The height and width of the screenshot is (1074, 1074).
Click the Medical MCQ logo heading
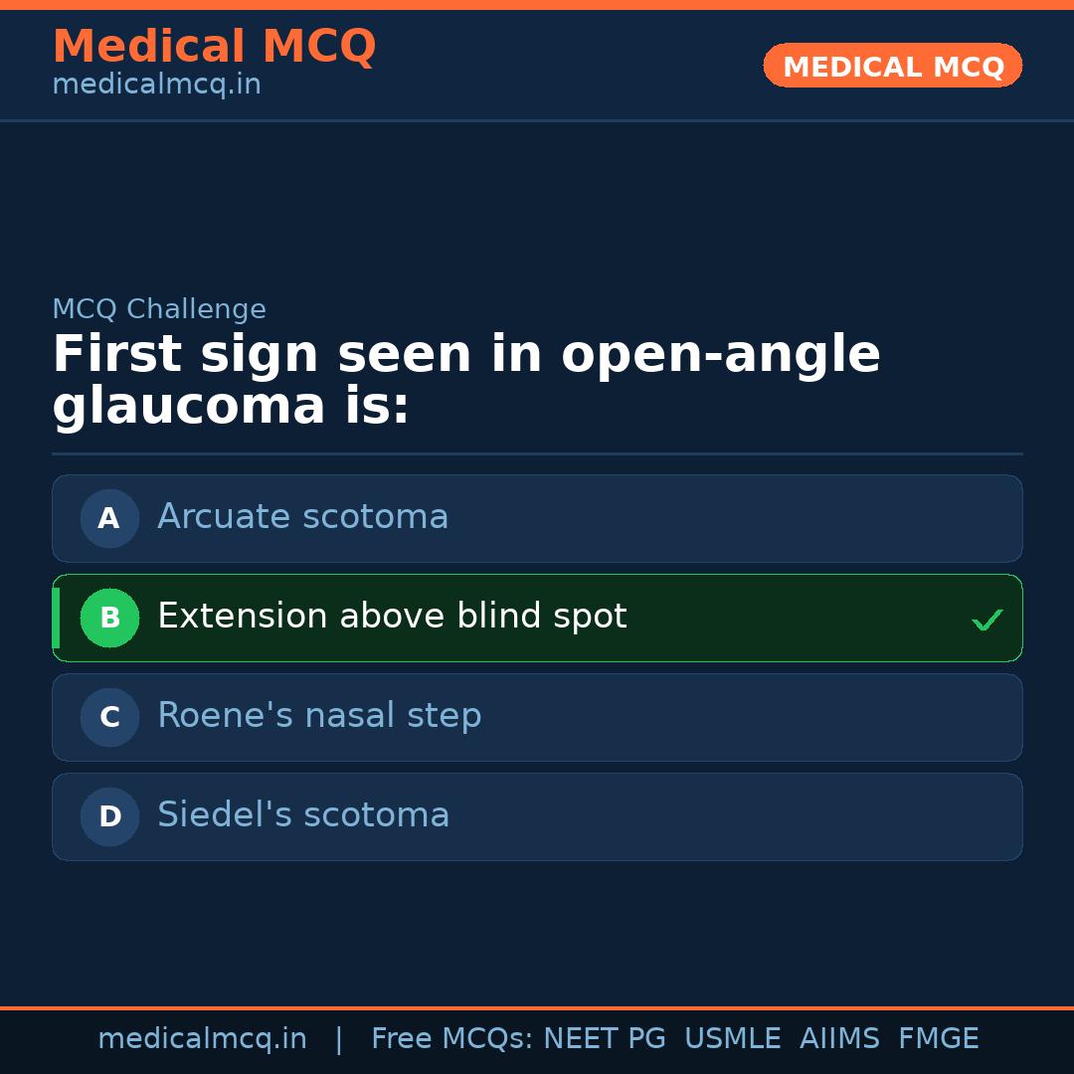click(x=214, y=46)
